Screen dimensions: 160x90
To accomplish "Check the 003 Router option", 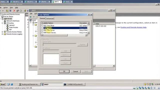I will tap(42, 28).
